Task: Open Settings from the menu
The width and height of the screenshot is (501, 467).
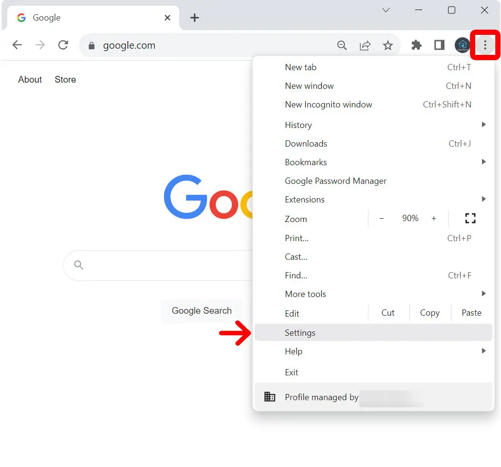Action: tap(300, 333)
